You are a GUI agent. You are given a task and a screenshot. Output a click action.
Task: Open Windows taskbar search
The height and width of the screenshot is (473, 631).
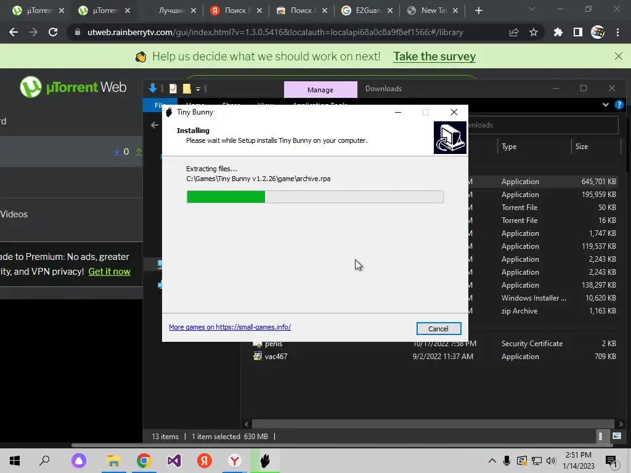[44, 461]
